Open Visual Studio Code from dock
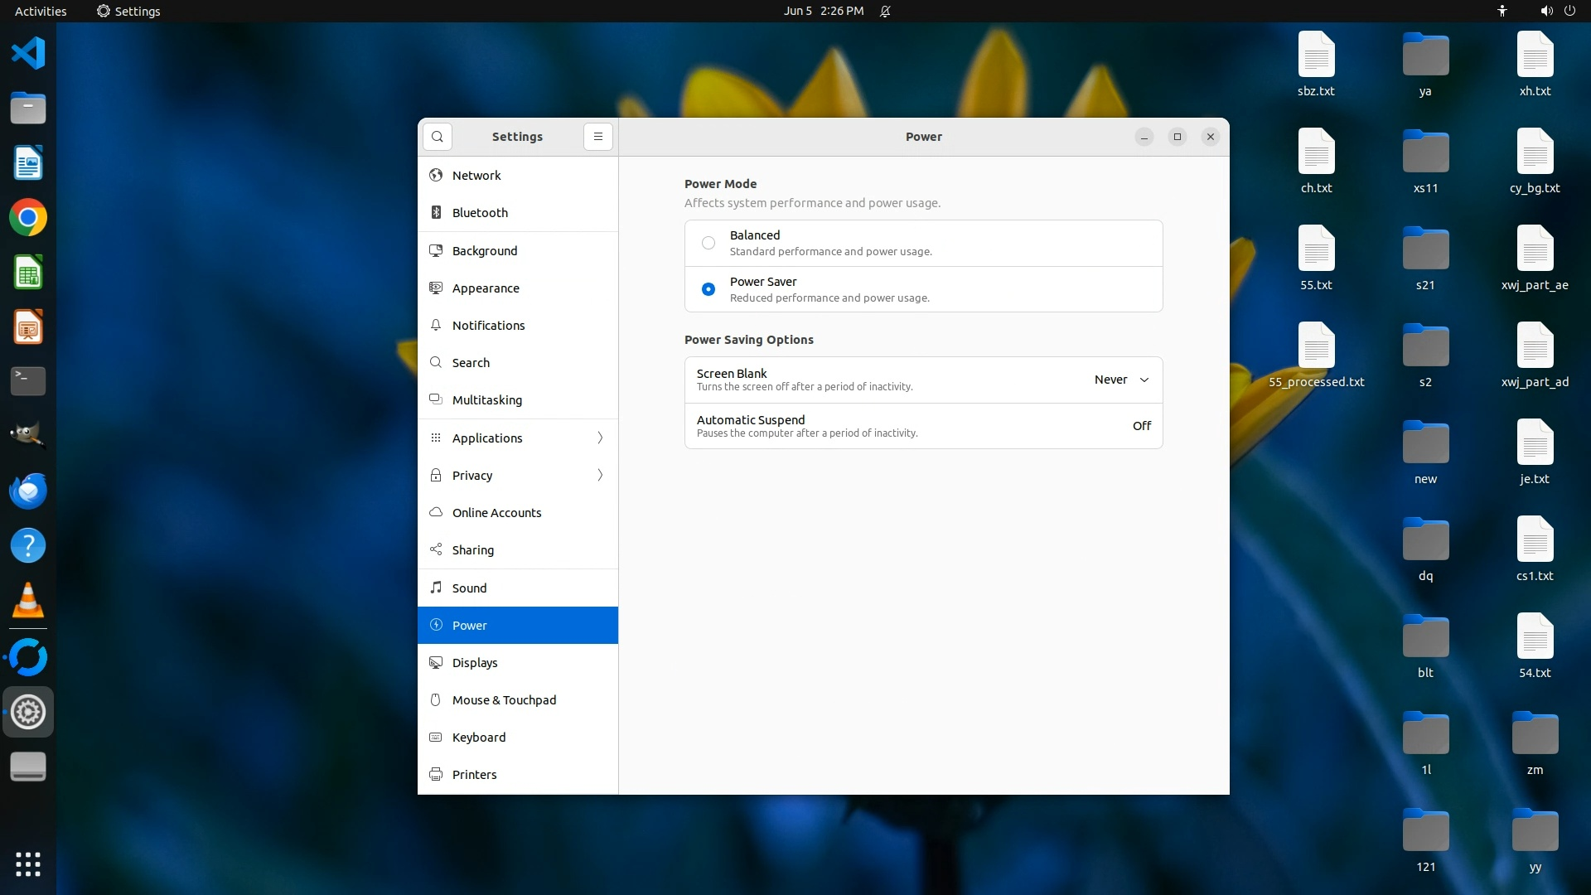Screen dimensions: 1591x895 [27, 53]
